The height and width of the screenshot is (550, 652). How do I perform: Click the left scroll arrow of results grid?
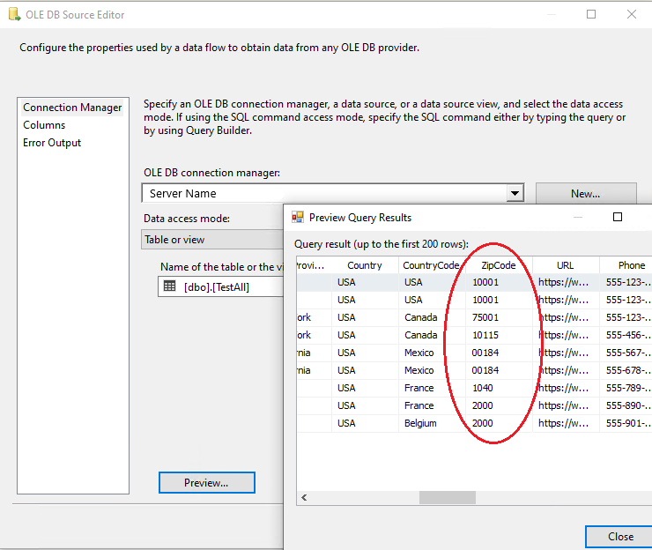304,498
